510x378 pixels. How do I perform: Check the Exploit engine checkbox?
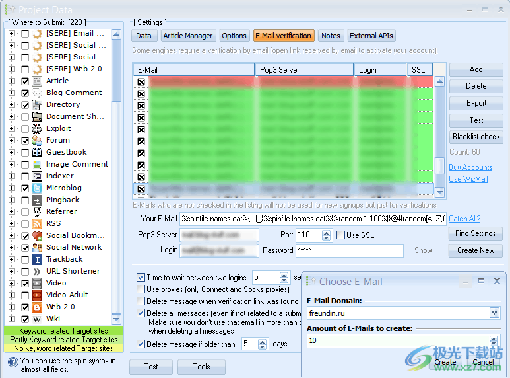click(25, 129)
